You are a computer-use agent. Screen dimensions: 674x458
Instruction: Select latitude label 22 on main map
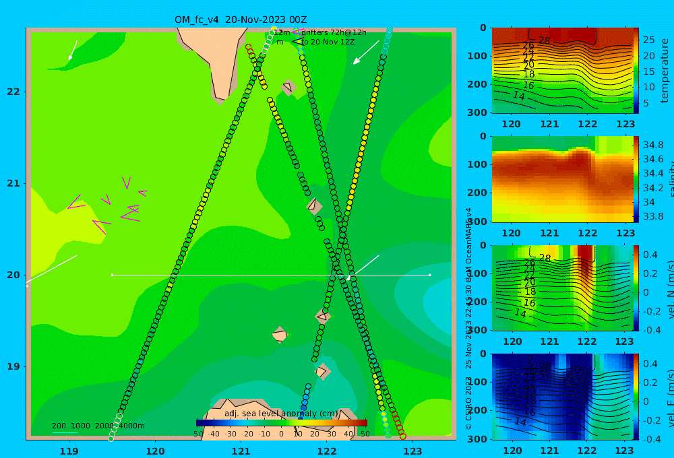(13, 92)
